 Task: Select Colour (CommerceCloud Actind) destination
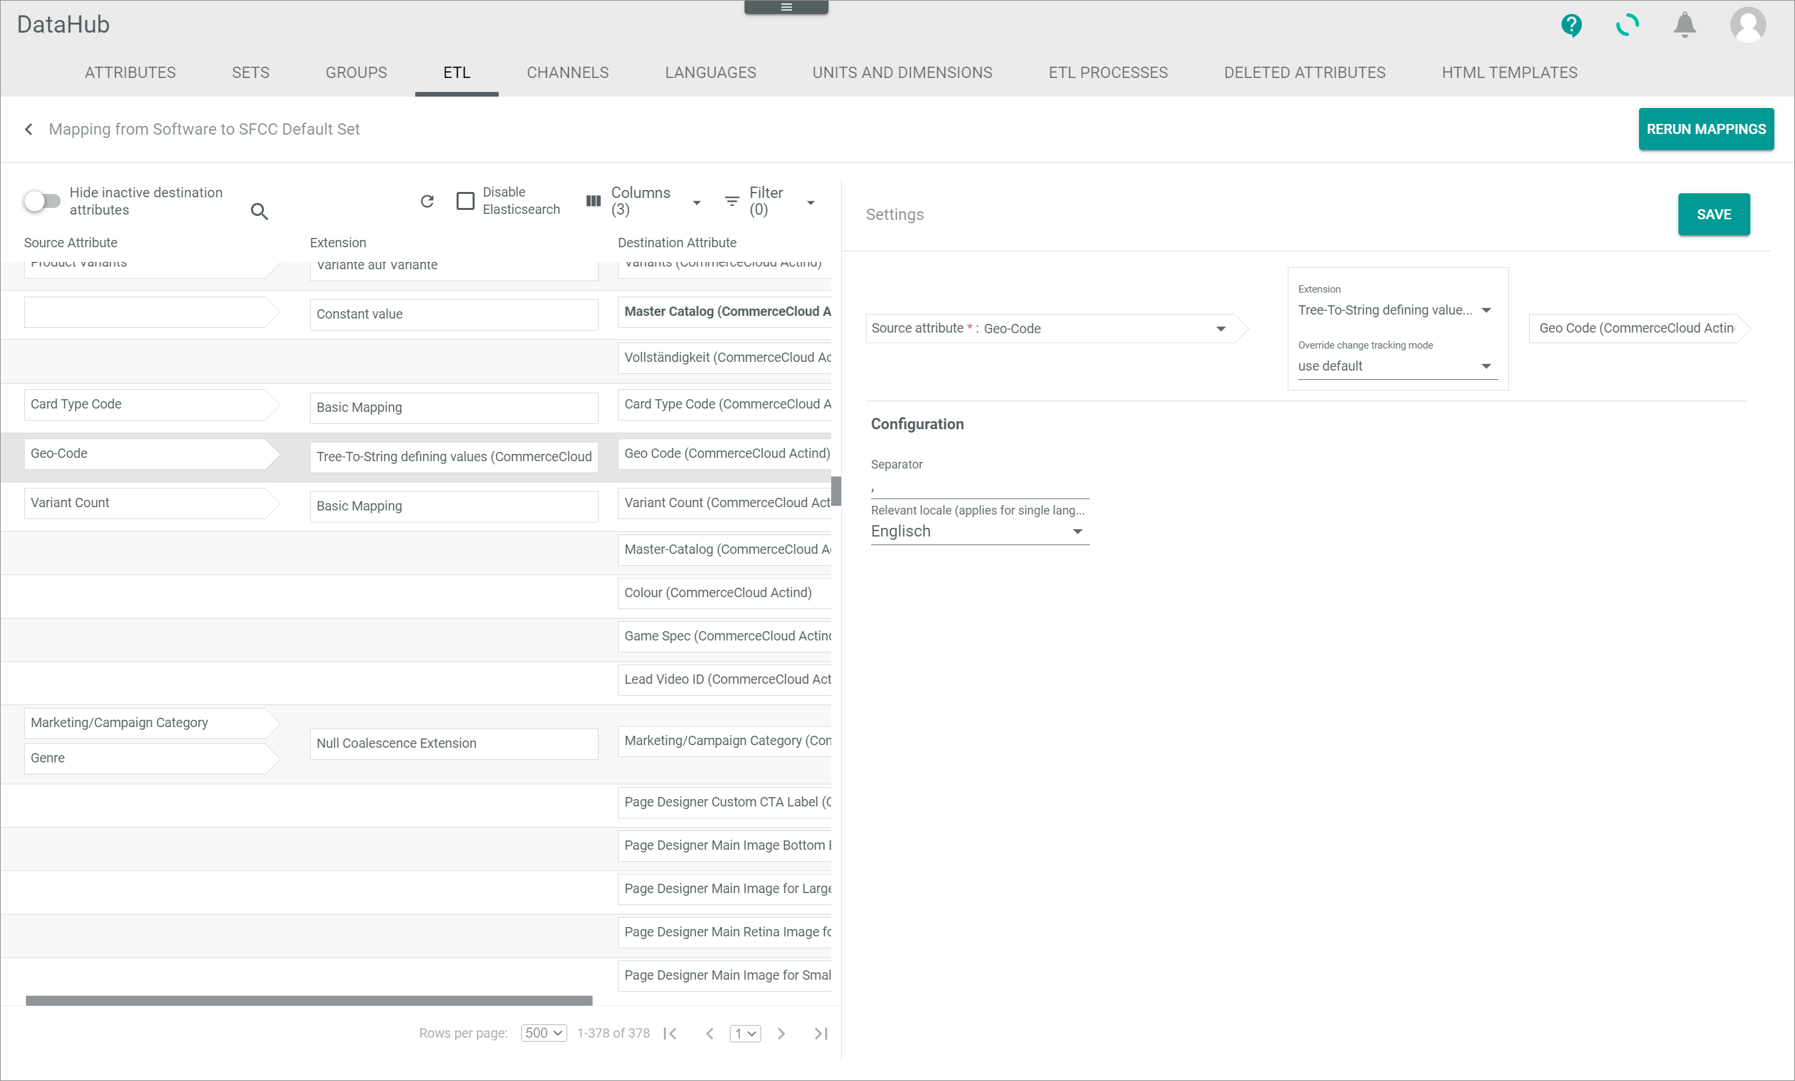(x=725, y=593)
